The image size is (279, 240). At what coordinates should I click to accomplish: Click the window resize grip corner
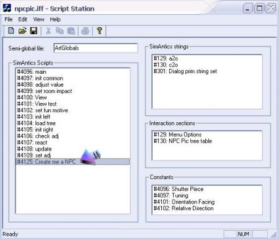(273, 234)
